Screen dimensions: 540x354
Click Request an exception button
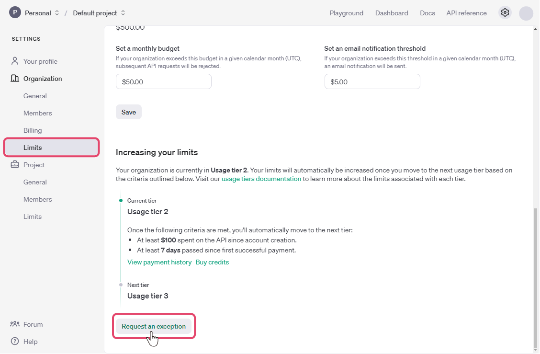(154, 326)
